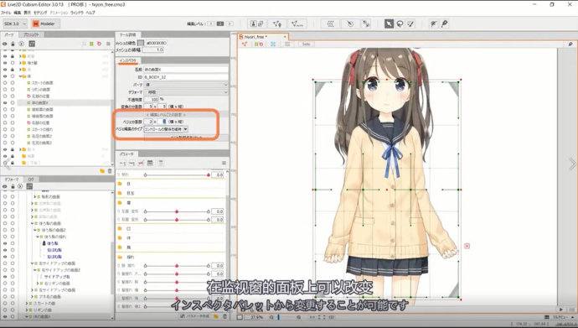
Task: Open the SDK 3.0 version dropdown
Action: pos(14,23)
